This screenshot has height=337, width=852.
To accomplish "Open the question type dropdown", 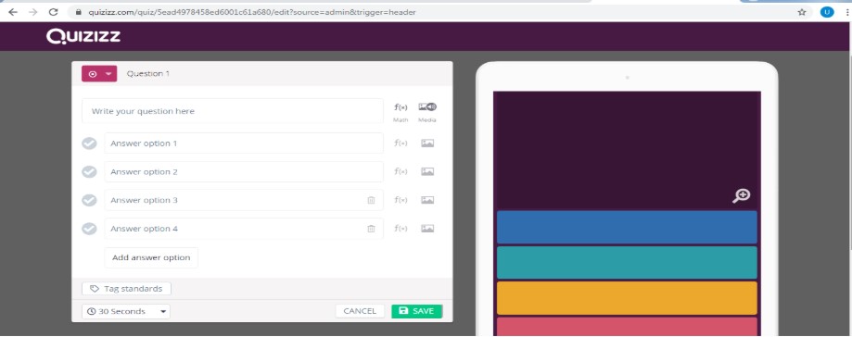I will pyautogui.click(x=99, y=74).
